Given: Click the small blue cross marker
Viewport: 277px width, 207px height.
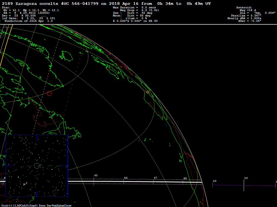Looking at the screenshot, I should point(166,124).
